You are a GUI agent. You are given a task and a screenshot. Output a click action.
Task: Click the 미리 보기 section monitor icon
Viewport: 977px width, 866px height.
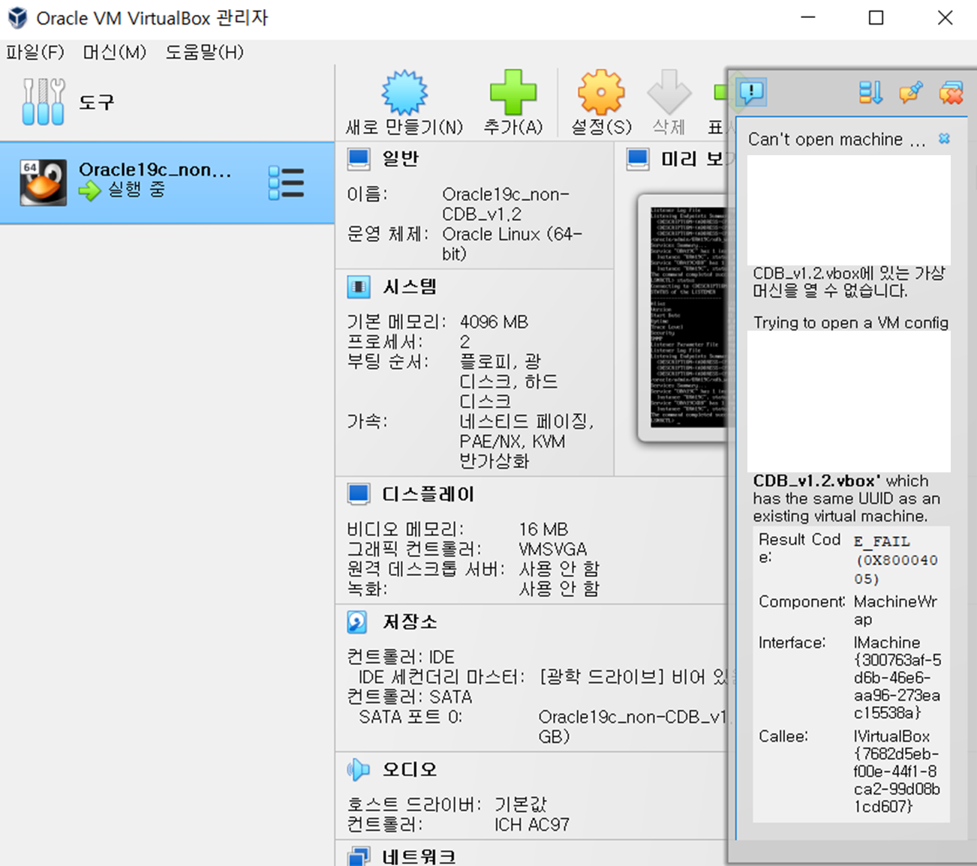click(638, 159)
